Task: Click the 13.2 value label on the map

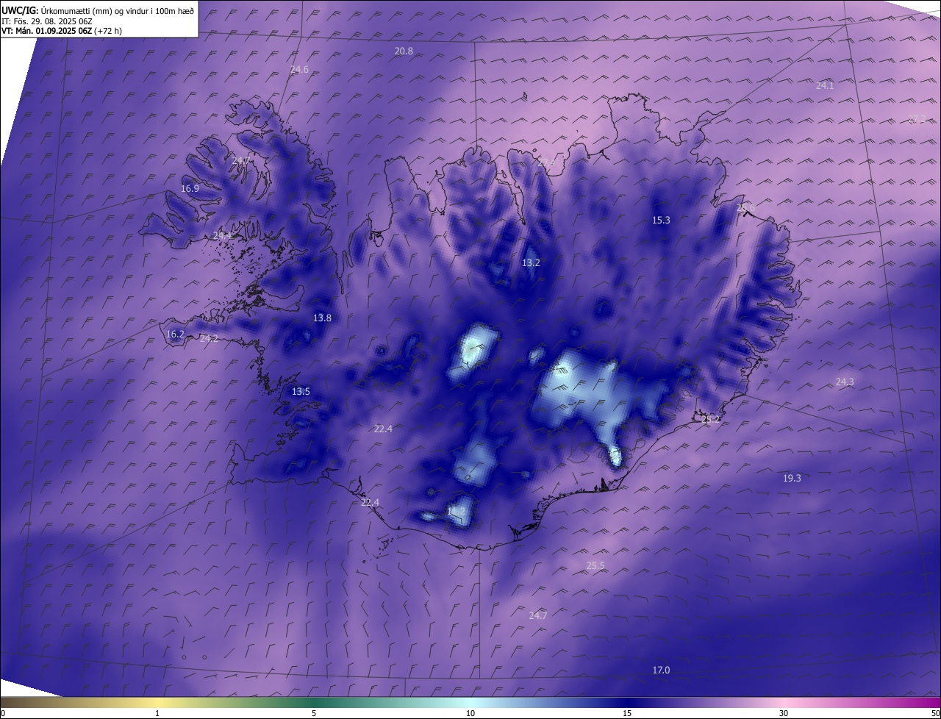Action: click(x=531, y=263)
